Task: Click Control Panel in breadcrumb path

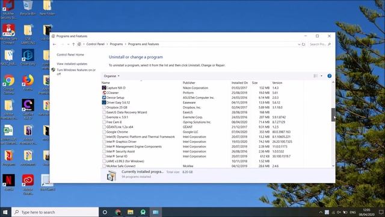Action: (x=96, y=44)
